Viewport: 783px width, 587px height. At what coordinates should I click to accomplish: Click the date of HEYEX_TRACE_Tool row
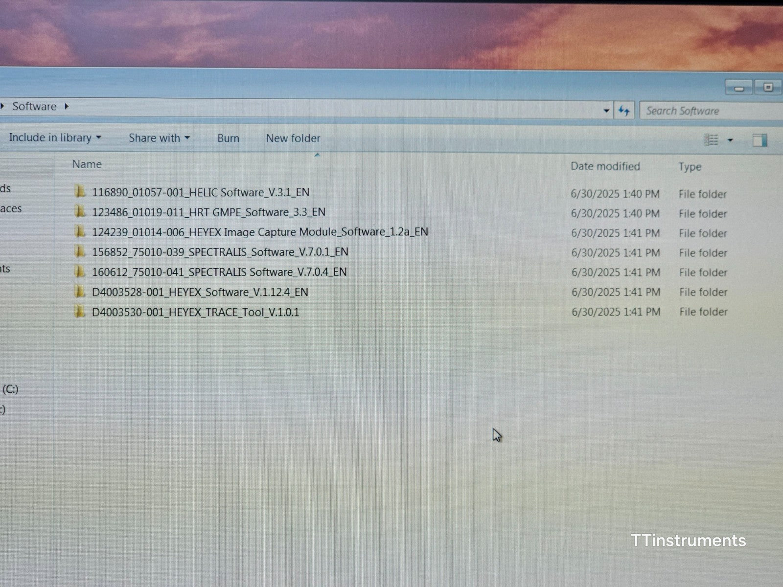click(x=616, y=312)
